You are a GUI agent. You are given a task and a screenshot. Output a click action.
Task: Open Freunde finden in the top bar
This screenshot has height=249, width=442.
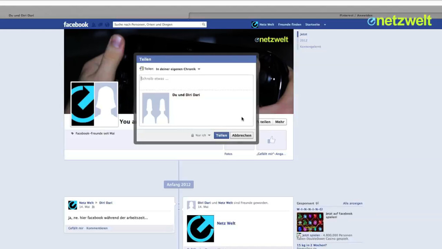[290, 25]
